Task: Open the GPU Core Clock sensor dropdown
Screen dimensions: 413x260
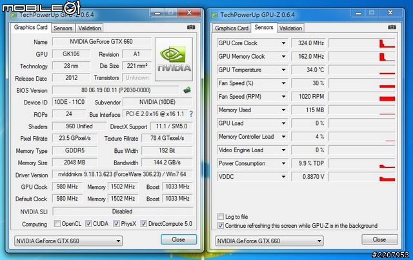Action: (x=283, y=43)
